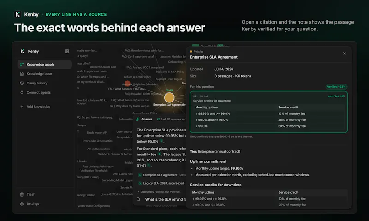
Task: Click the '50% of monthly fee' cell
Action: coord(292,126)
